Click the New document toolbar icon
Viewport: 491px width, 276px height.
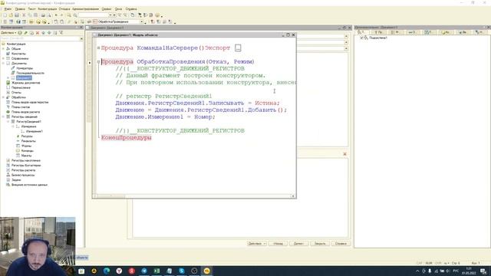[x=5, y=15]
